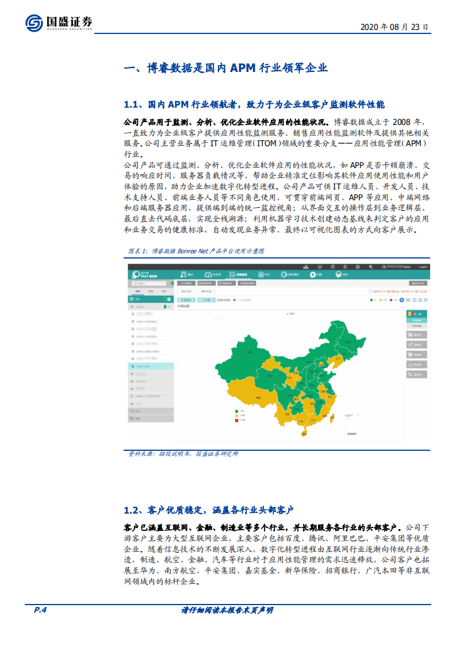Click the magnifier search icon in dark top bar
This screenshot has width=456, height=646.
[370, 267]
